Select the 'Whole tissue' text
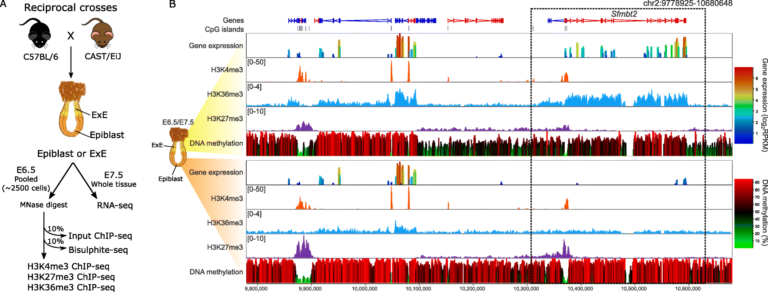Screen dimensions: 768x292 tap(114, 184)
